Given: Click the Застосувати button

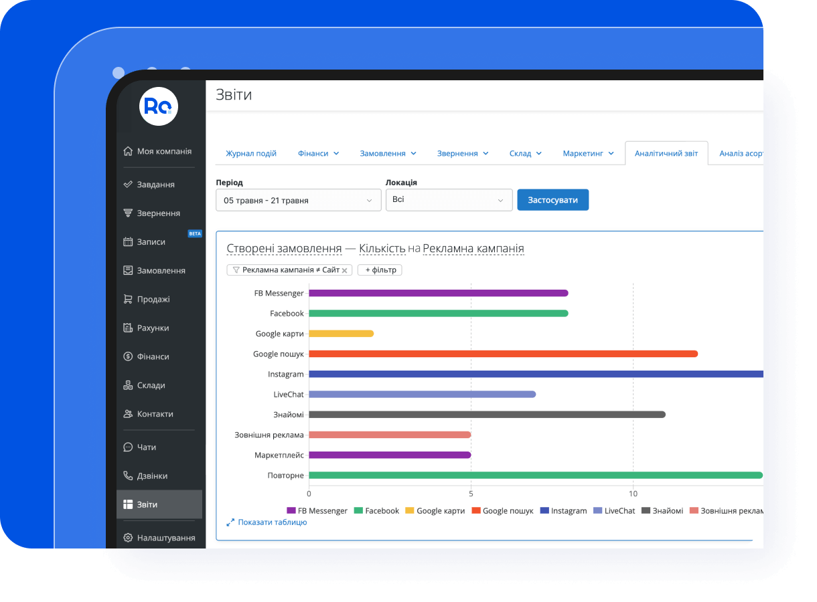Looking at the screenshot, I should (552, 200).
